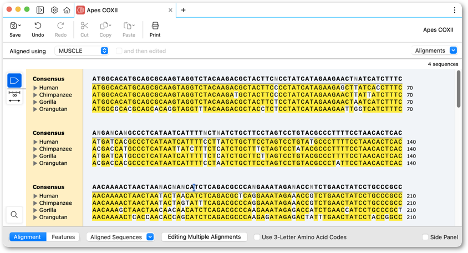
Task: Expand Orangutan in the first alignment block
Action: pyautogui.click(x=35, y=109)
